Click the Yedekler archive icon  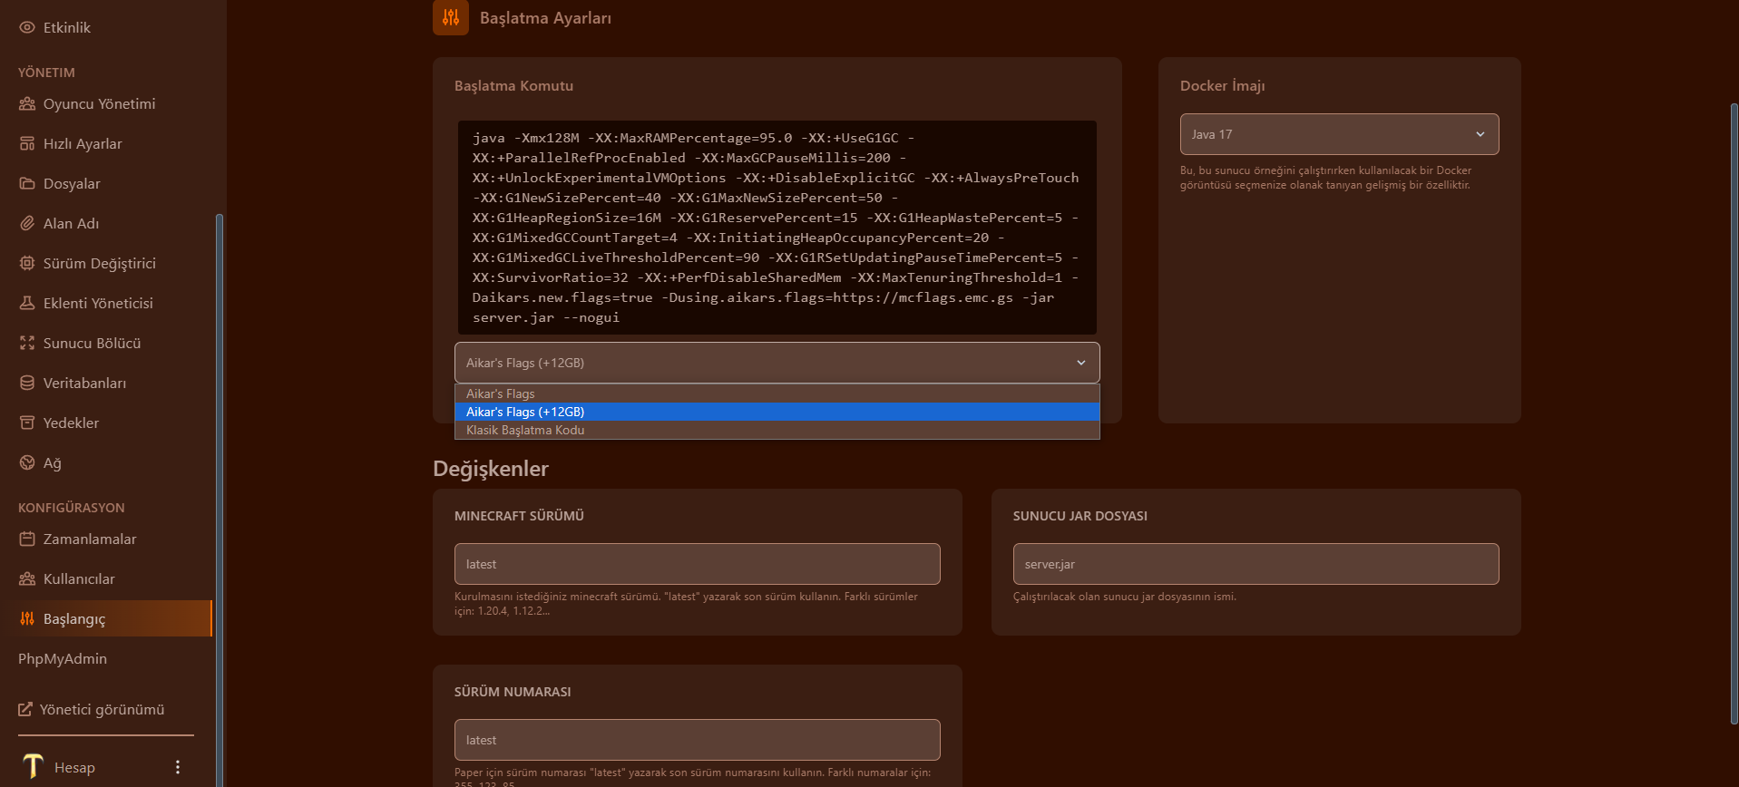[x=27, y=423]
